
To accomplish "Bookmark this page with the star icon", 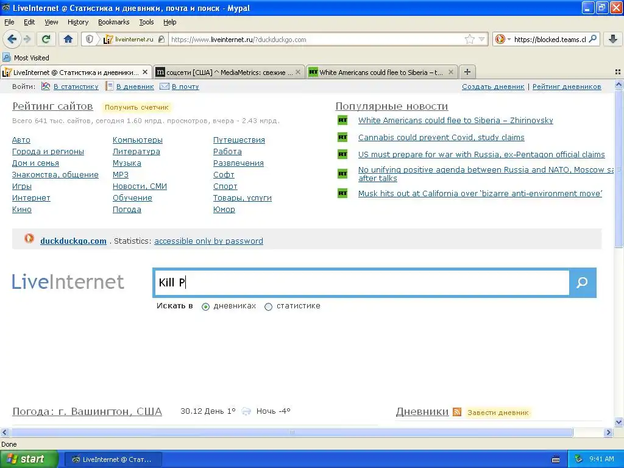I will 470,39.
